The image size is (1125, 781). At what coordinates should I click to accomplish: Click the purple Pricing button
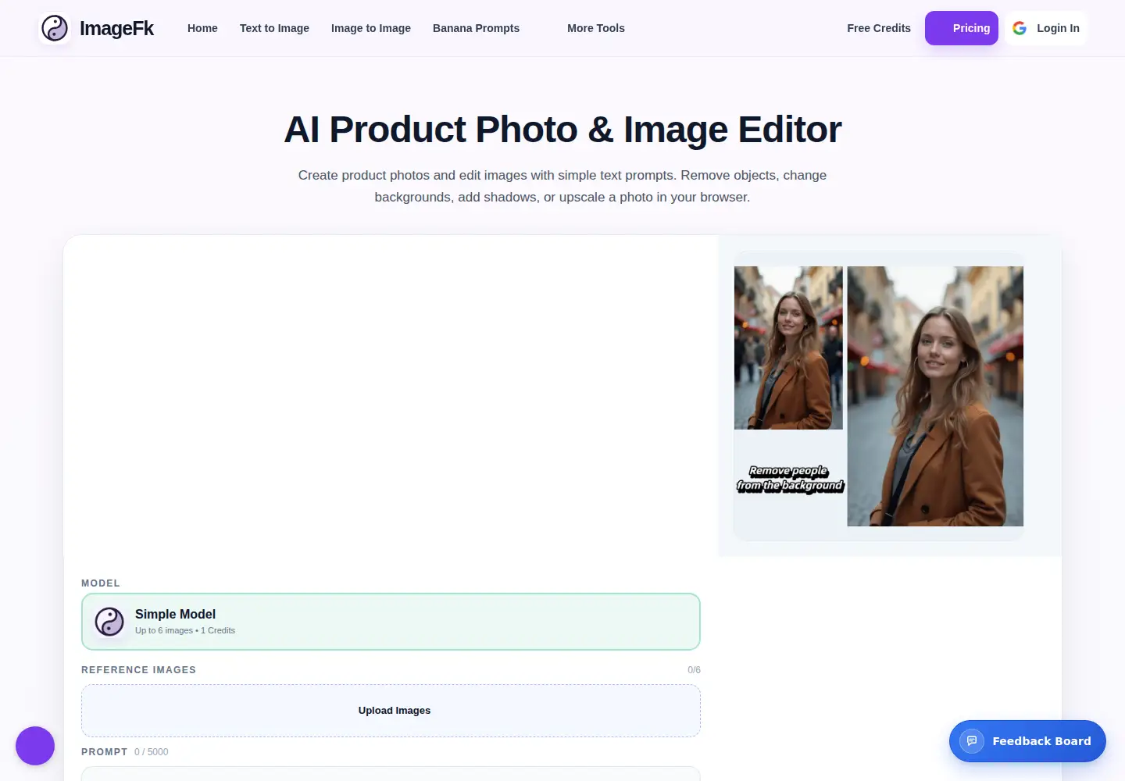[962, 28]
